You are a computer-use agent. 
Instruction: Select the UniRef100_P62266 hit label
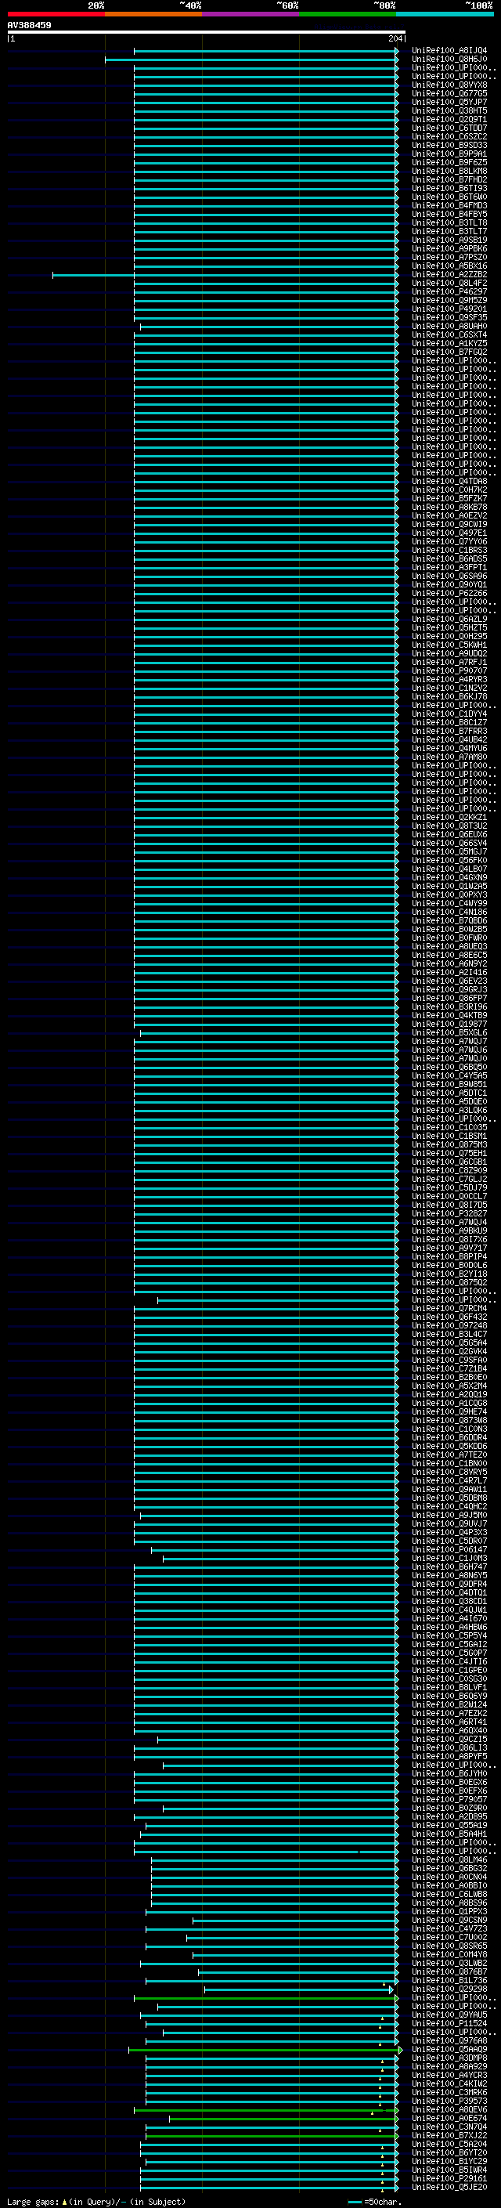click(449, 593)
